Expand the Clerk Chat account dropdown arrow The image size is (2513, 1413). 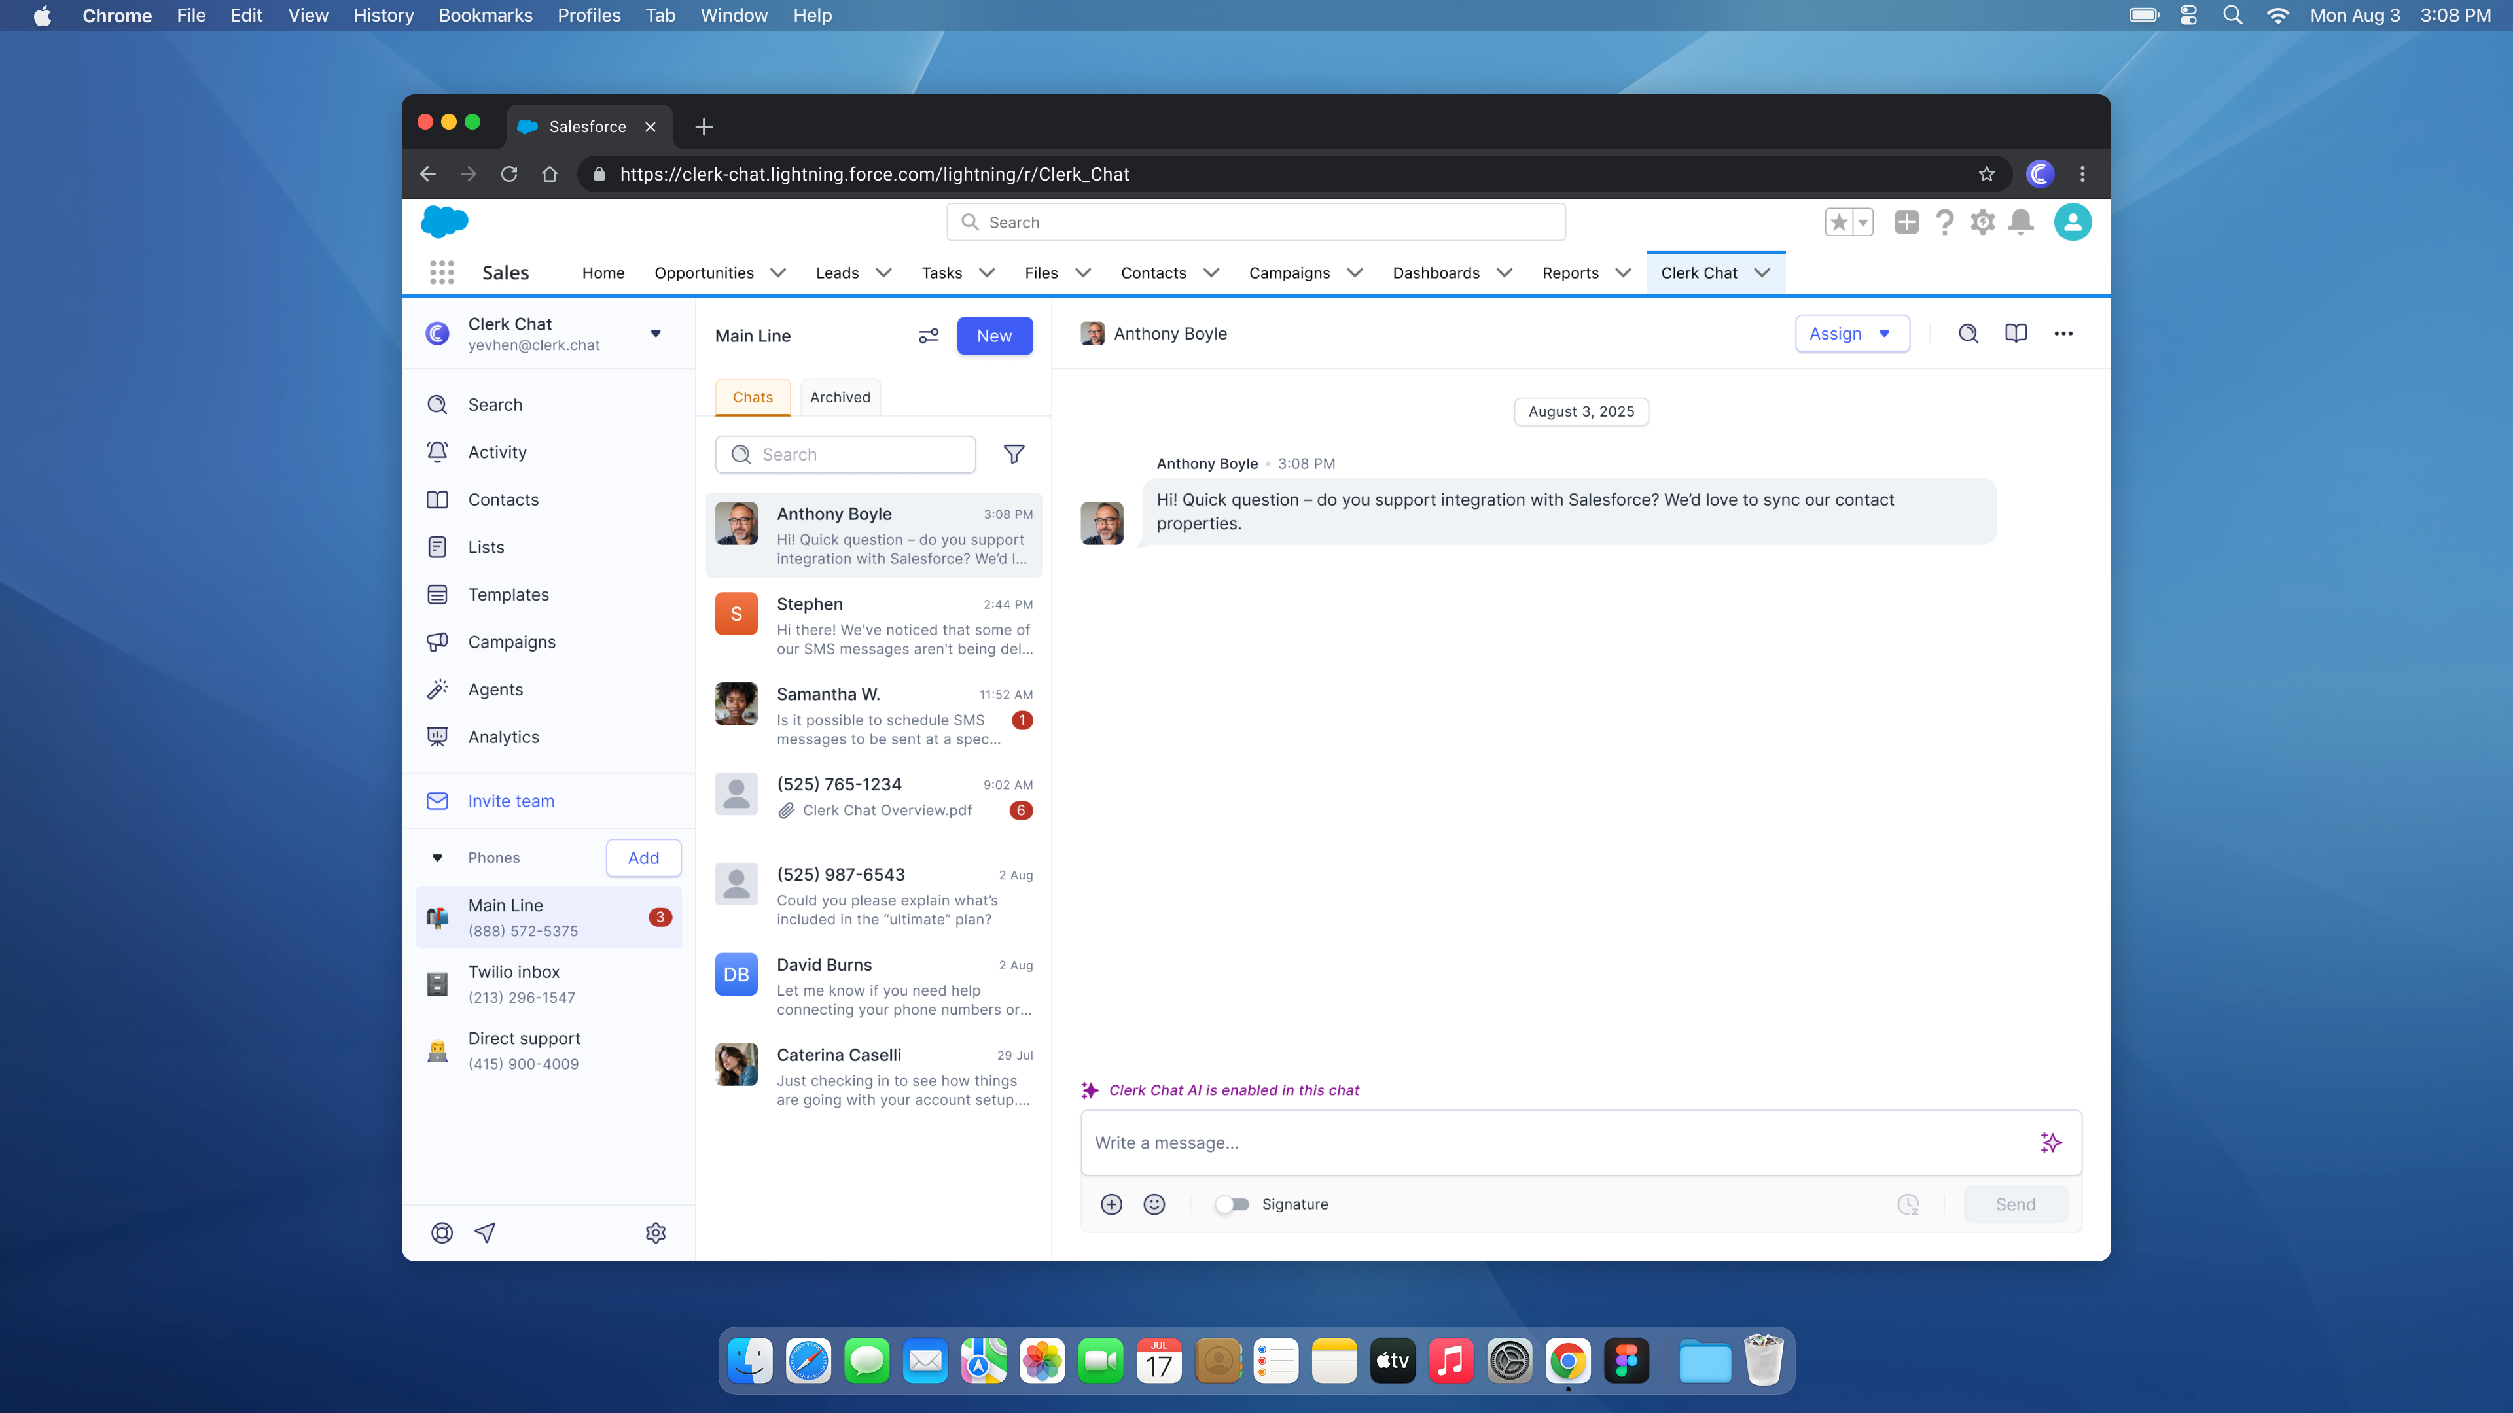[x=656, y=334]
